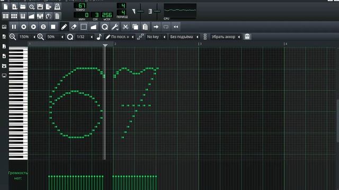The height and width of the screenshot is (190, 339).
Task: Record notes from MIDI device
Action: tap(24, 27)
